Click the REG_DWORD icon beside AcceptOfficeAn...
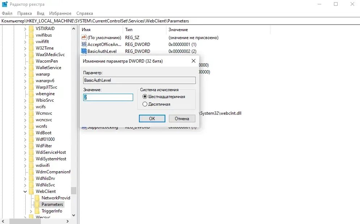 click(x=84, y=44)
